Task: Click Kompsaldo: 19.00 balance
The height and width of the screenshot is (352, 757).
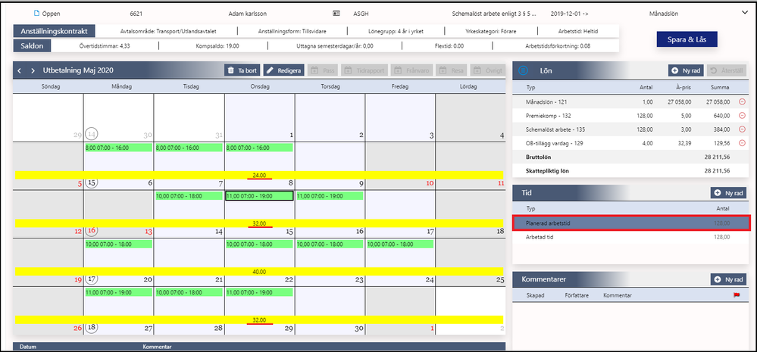Action: (217, 46)
